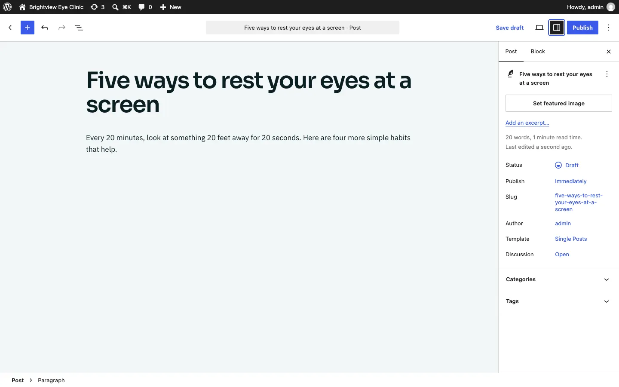Edit the slug five-ways-to-rest-your-eyes-at-a-screen

pyautogui.click(x=579, y=202)
